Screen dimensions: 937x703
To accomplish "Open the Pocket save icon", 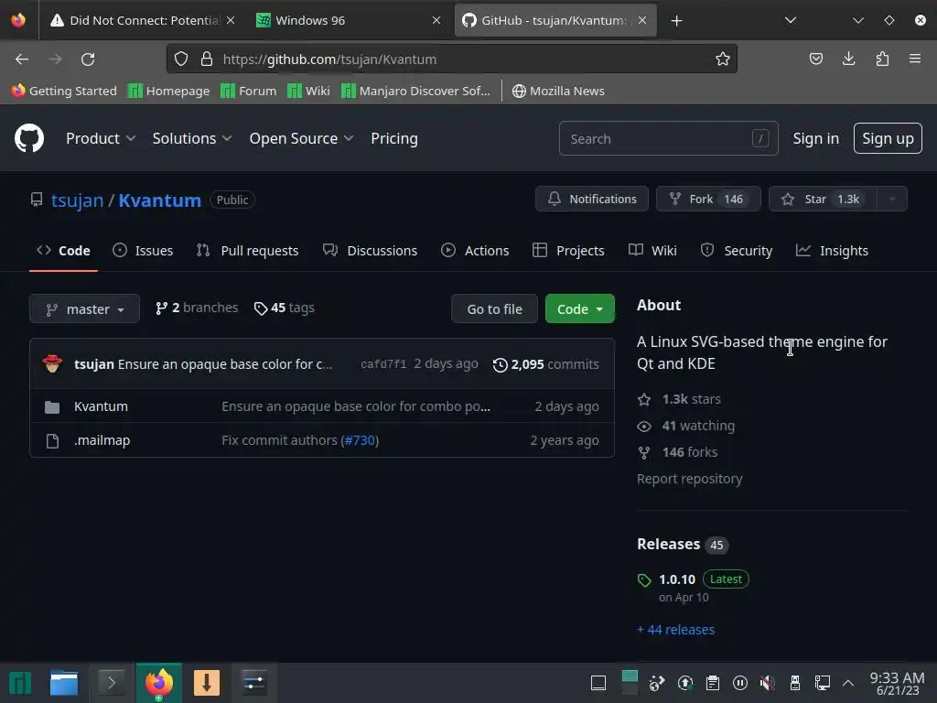I will pyautogui.click(x=815, y=59).
